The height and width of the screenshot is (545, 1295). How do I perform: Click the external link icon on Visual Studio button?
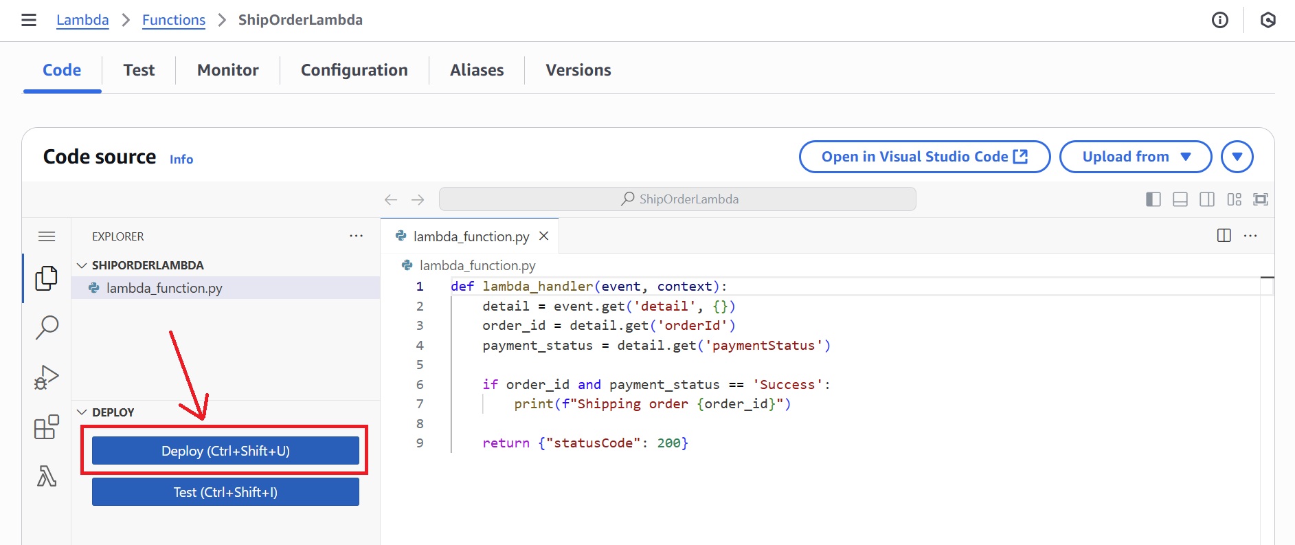[x=1021, y=157]
